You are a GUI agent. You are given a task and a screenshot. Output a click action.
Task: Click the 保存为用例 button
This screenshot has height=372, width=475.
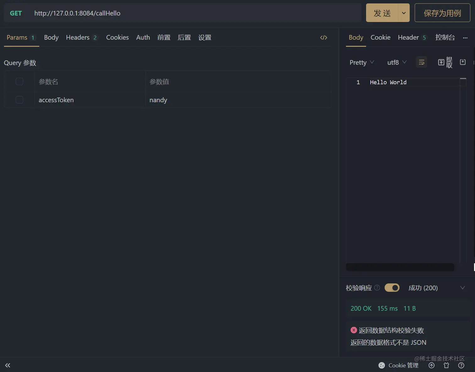click(442, 13)
